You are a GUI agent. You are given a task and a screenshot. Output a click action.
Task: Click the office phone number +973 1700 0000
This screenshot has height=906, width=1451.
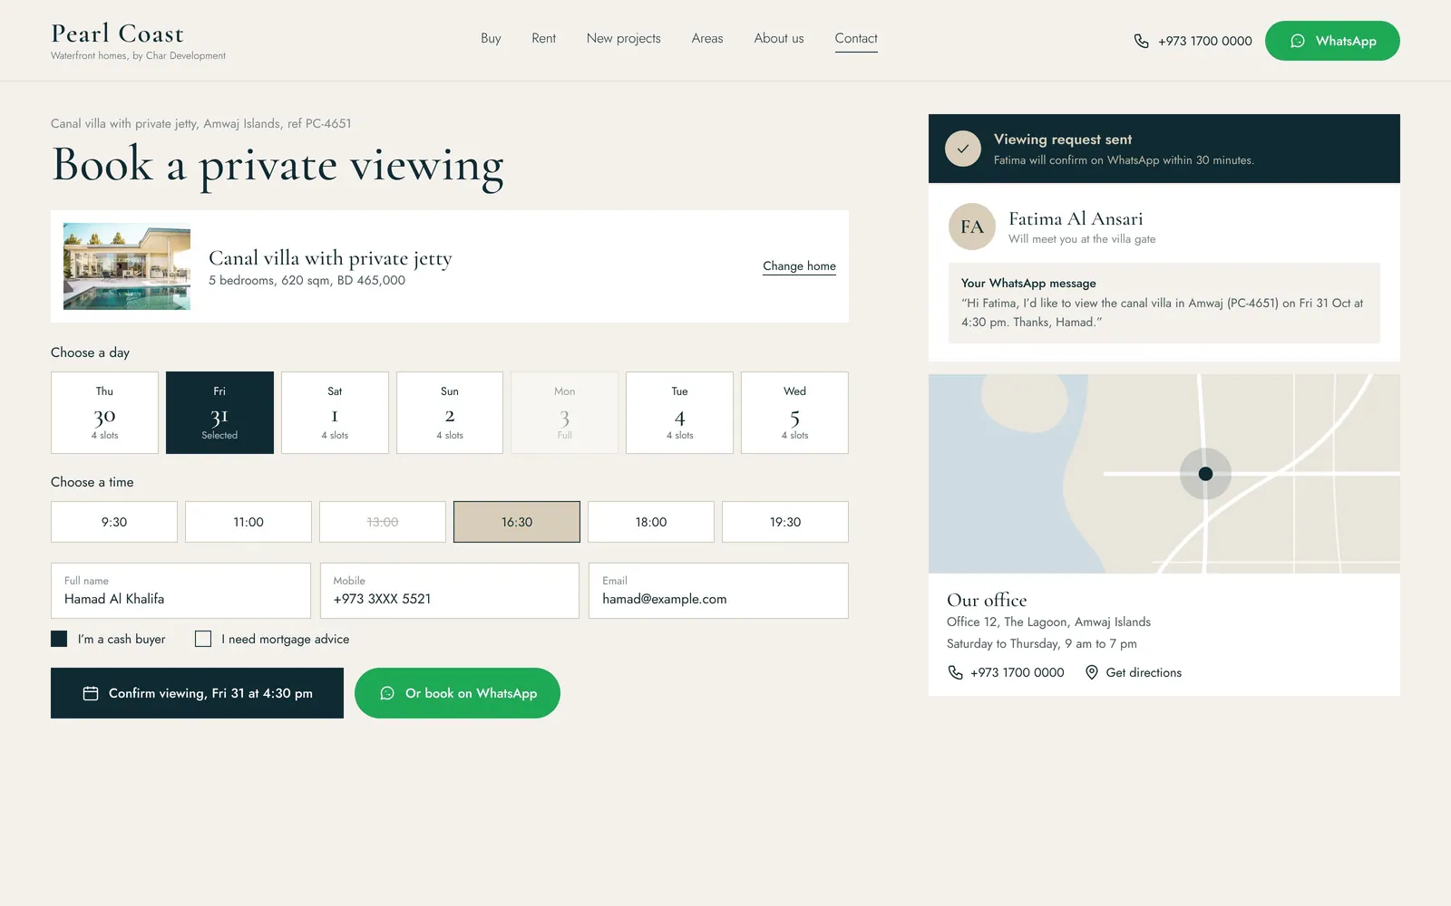[1017, 672]
